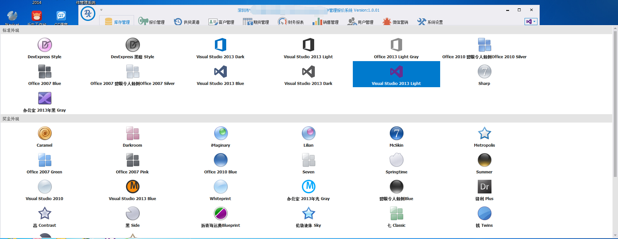This screenshot has width=618, height=239.
Task: Select the DevExpress Style skin icon
Action: [x=45, y=45]
